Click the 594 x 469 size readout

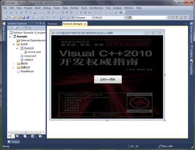pos(167,146)
